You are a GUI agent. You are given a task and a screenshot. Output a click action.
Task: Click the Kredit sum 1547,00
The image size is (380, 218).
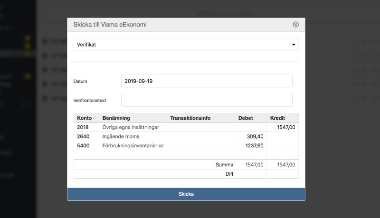[286, 164]
